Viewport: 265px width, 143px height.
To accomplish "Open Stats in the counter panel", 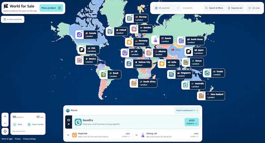I will pos(18,124).
